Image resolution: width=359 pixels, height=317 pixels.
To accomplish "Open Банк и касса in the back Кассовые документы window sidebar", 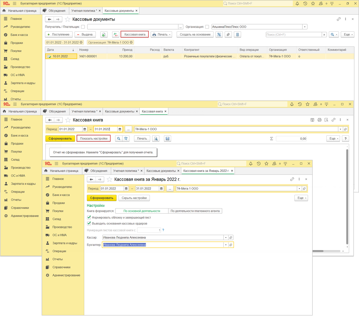I will pyautogui.click(x=19, y=35).
